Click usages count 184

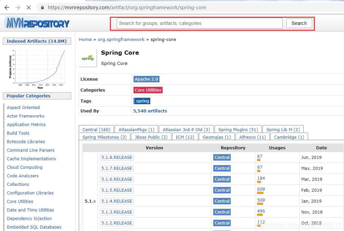click(261, 178)
